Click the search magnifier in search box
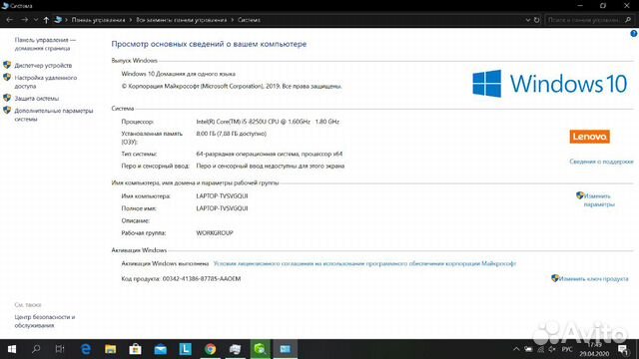639x359 pixels. point(628,20)
